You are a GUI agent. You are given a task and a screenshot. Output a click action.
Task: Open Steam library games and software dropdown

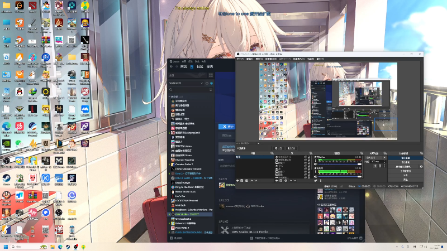click(x=186, y=83)
